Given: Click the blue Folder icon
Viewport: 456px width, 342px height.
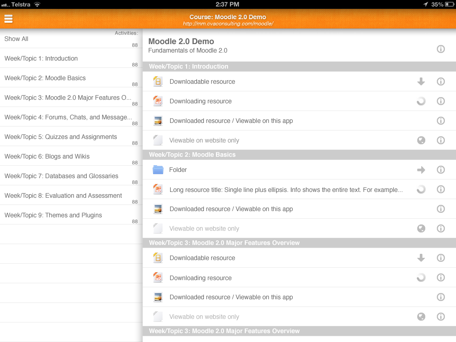Looking at the screenshot, I should point(158,170).
